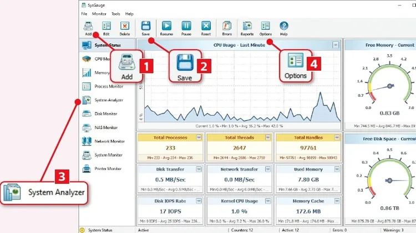Image resolution: width=416 pixels, height=233 pixels.
Task: Click the Add monitor toolbar icon
Action: 88,26
